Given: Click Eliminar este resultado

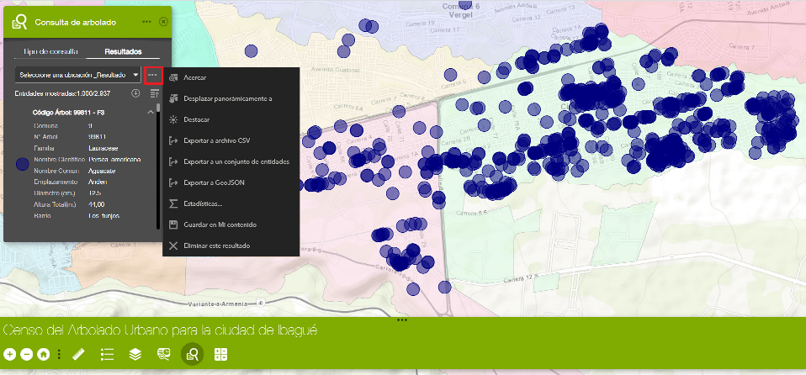Looking at the screenshot, I should pos(217,246).
